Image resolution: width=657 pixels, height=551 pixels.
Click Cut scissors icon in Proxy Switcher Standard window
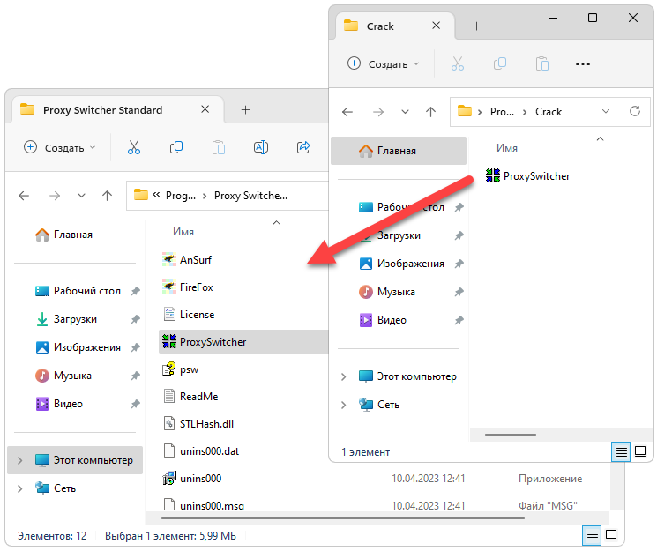(x=134, y=147)
